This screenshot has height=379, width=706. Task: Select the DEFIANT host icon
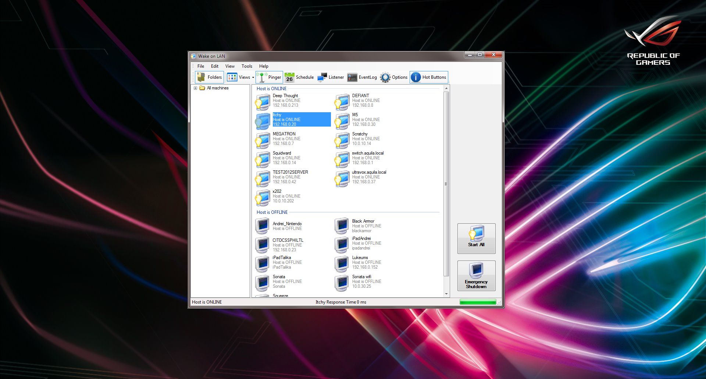pos(342,102)
